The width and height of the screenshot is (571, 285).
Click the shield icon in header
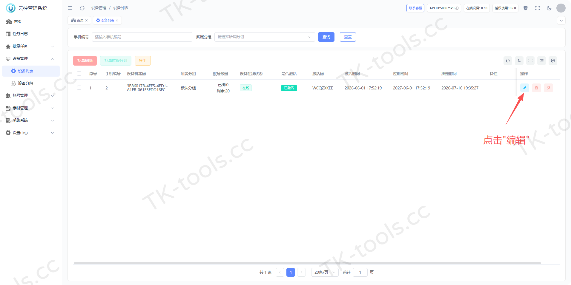[x=526, y=8]
